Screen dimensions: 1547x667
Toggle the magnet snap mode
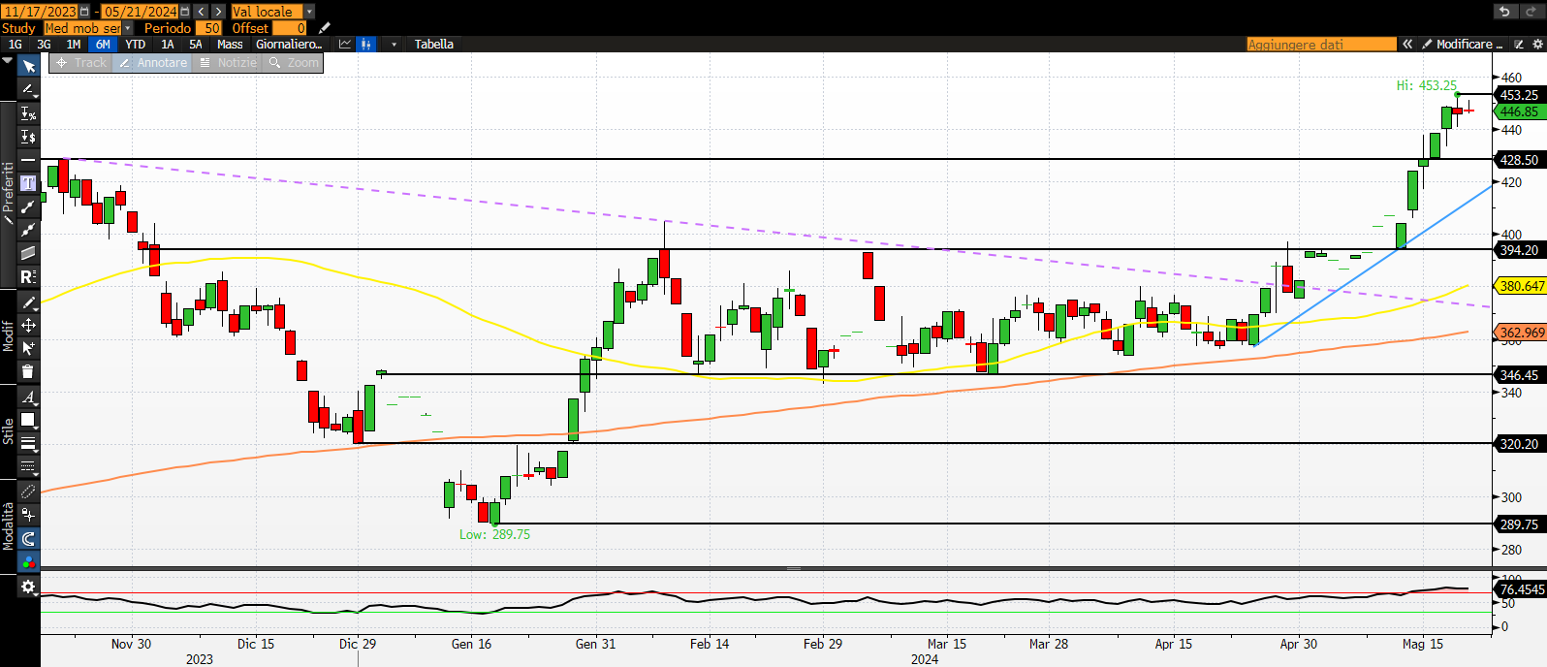(x=28, y=538)
